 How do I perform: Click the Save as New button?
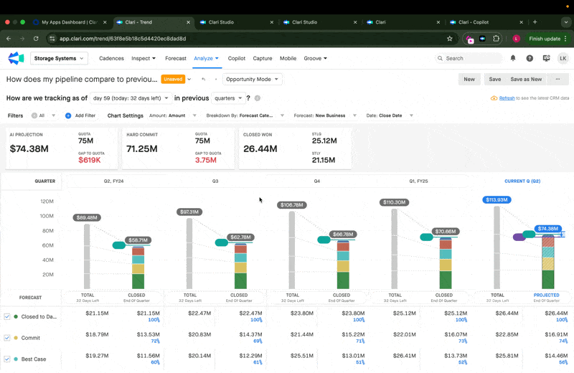526,79
